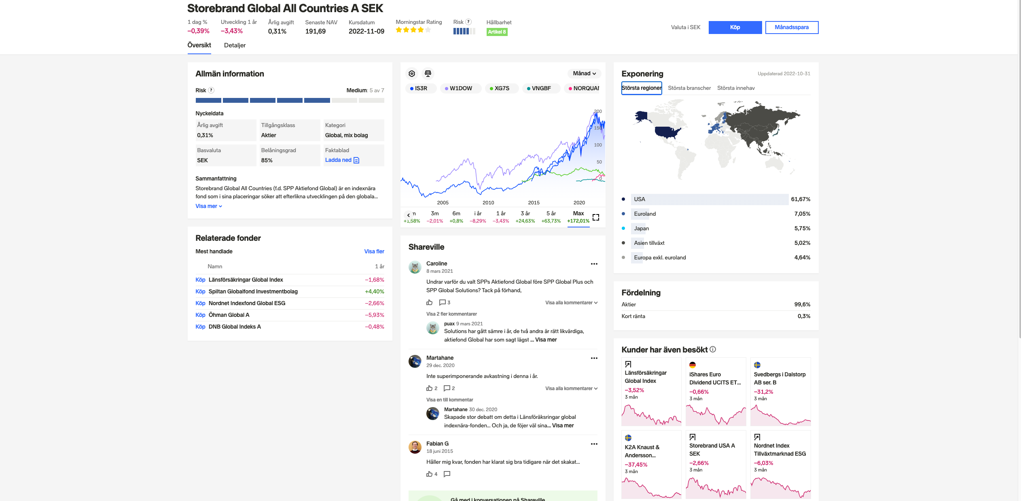This screenshot has width=1021, height=501.
Task: Select the 6m time period
Action: click(x=456, y=217)
